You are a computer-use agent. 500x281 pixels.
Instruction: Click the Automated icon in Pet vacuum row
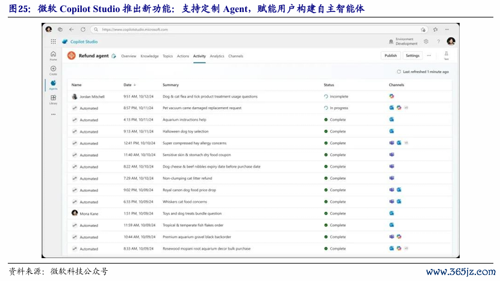[75, 108]
